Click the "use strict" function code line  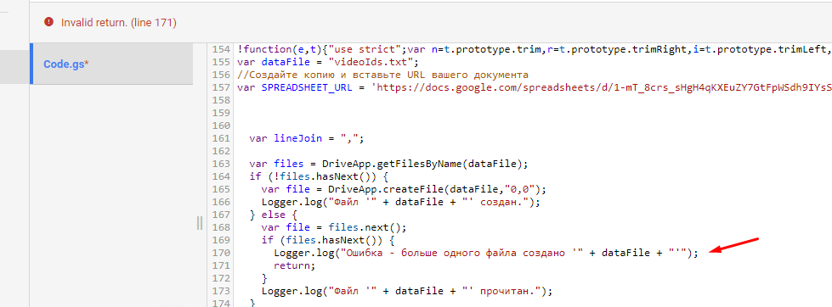point(534,49)
